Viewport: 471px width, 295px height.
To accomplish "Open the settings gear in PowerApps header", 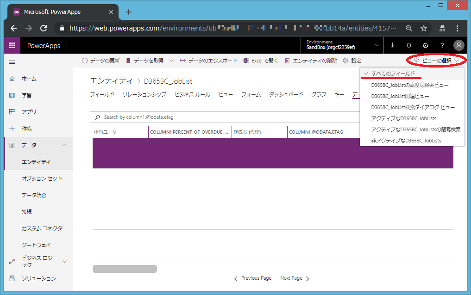I will [x=425, y=45].
